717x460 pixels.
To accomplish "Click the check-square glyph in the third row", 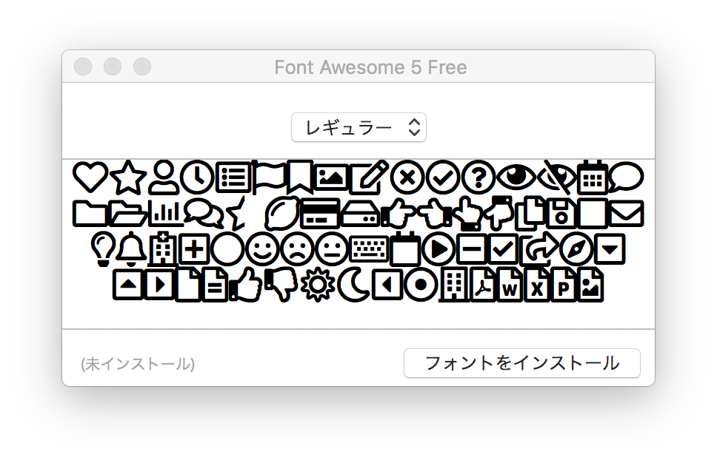I will 503,249.
